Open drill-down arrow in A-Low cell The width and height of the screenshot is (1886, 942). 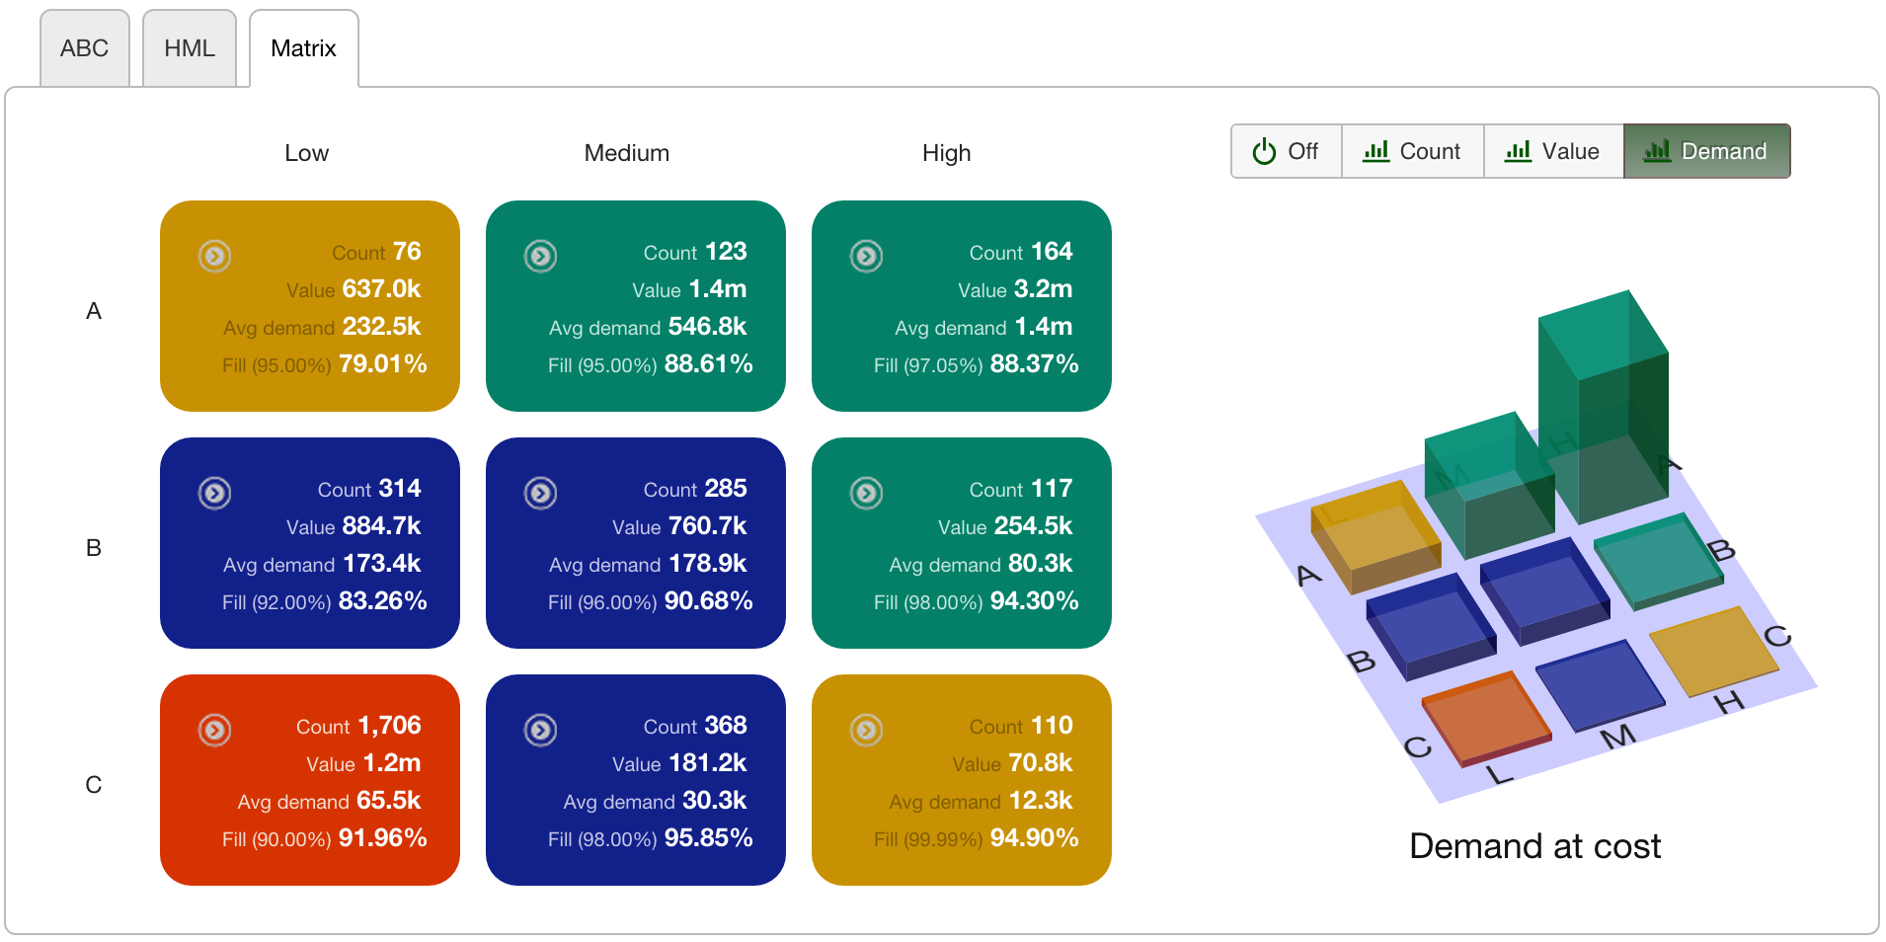(215, 256)
